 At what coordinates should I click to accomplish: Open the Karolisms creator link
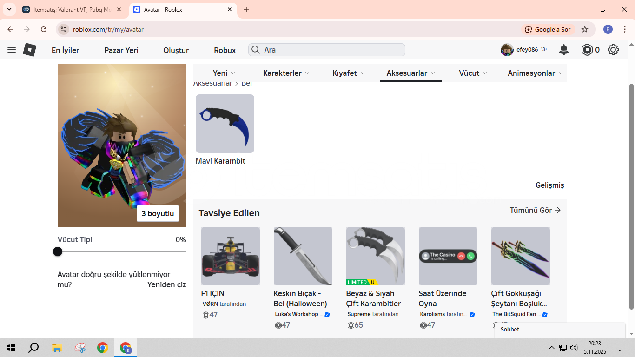pos(432,314)
